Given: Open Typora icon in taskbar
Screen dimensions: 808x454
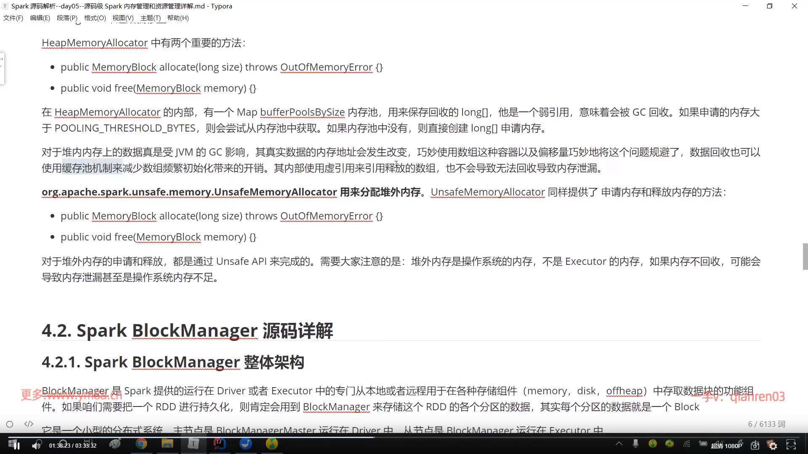Looking at the screenshot, I should (193, 443).
